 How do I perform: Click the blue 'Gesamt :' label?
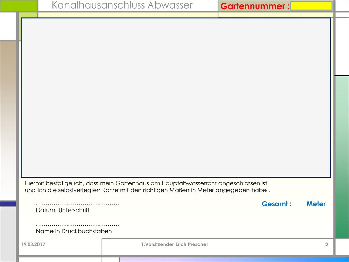coord(277,204)
